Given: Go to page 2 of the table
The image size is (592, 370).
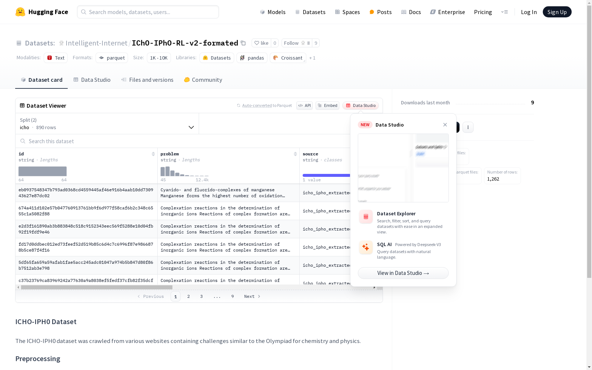Looking at the screenshot, I should [x=189, y=296].
